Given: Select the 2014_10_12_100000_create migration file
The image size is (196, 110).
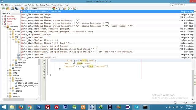Looking at the screenshot, I should (28, 86).
